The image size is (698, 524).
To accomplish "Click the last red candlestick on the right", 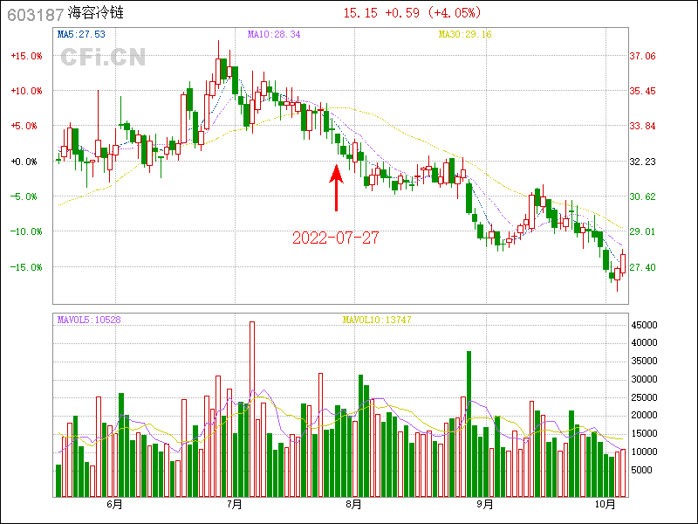I will [623, 264].
